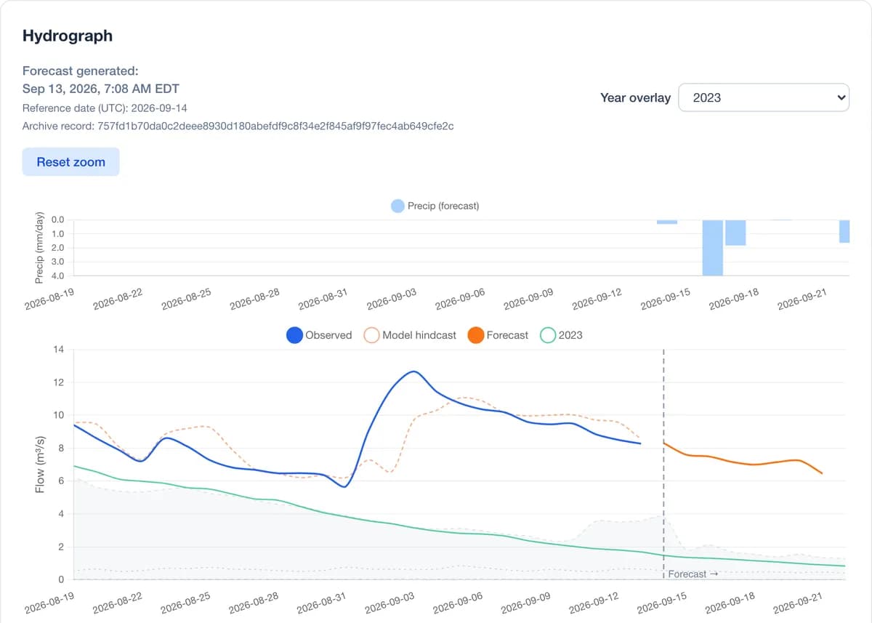The width and height of the screenshot is (872, 623).
Task: Click the timestamp "Sep 13, 2026, 7:08 AM EDT"
Action: tap(101, 89)
